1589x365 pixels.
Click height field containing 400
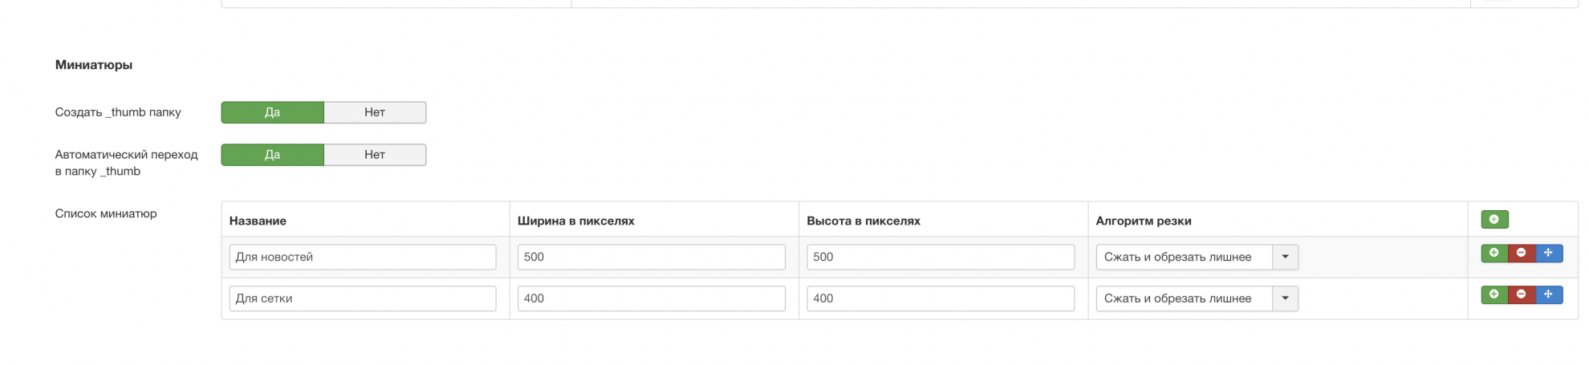click(x=940, y=299)
